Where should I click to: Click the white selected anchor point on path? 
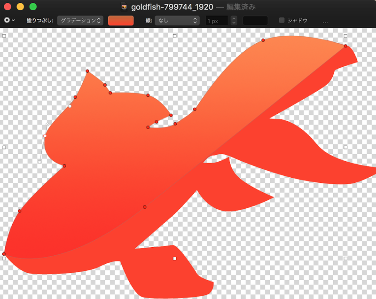tap(45, 136)
